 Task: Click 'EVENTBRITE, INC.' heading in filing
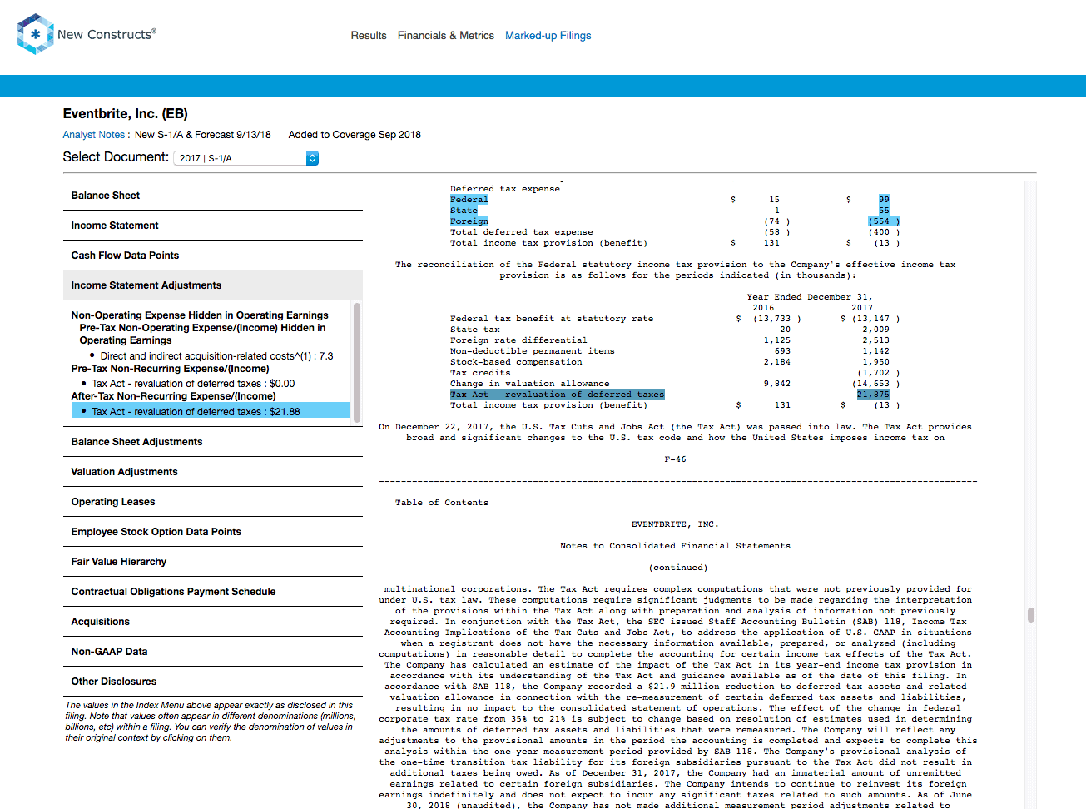675,524
